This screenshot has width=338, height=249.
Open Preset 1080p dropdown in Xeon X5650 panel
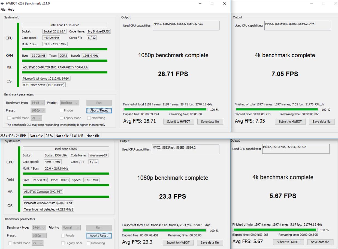click(39, 235)
